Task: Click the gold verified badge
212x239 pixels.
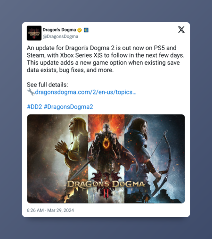Action: coord(80,30)
